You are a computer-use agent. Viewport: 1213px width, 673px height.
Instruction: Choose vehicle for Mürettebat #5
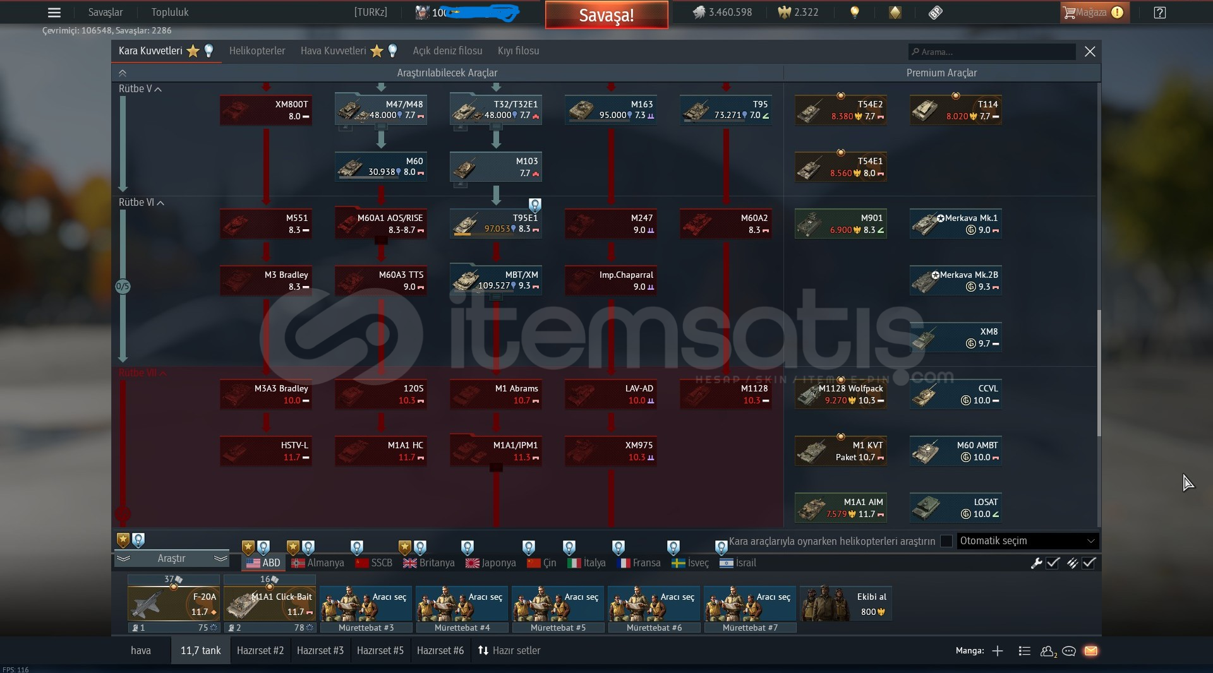pos(558,604)
